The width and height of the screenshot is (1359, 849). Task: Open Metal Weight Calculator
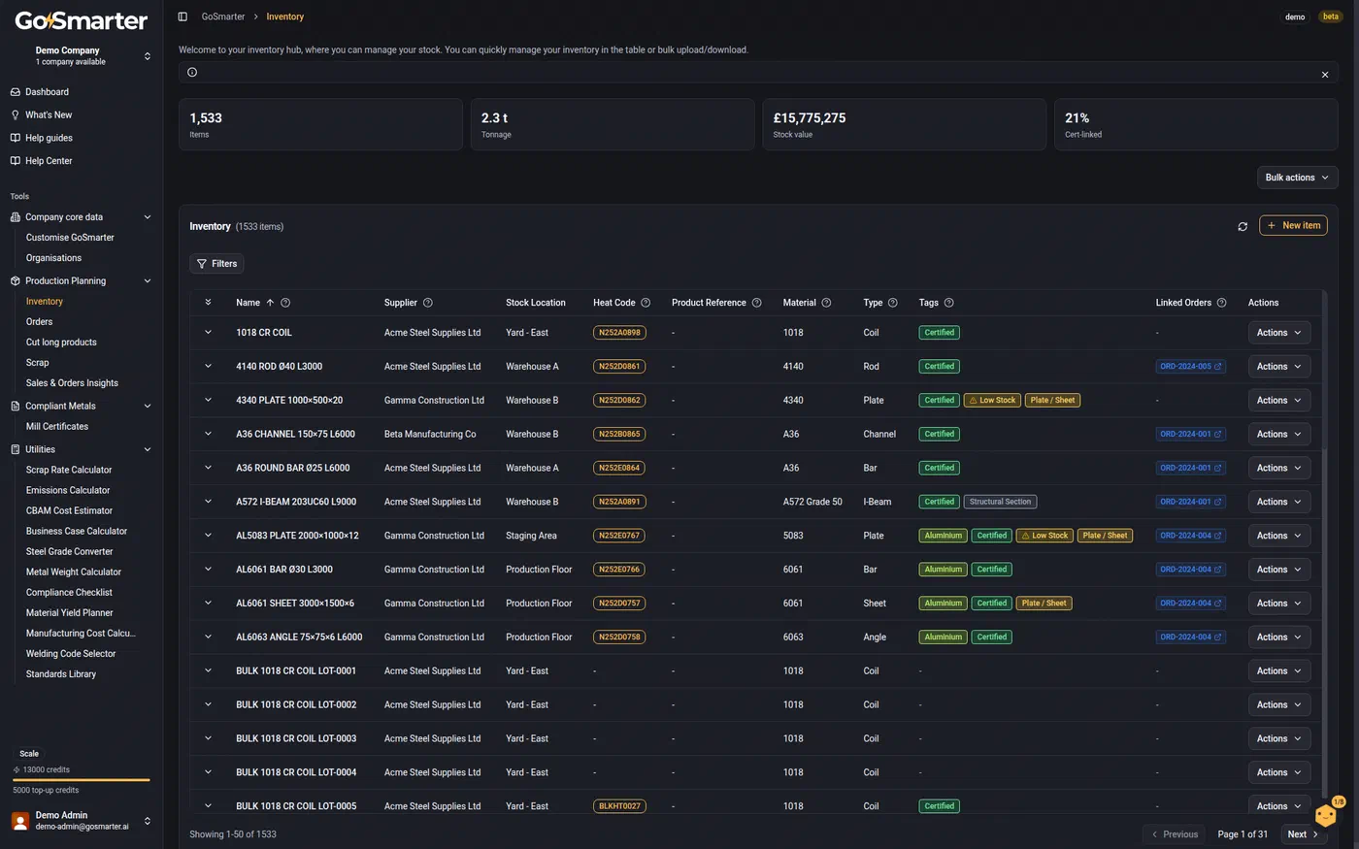click(74, 572)
